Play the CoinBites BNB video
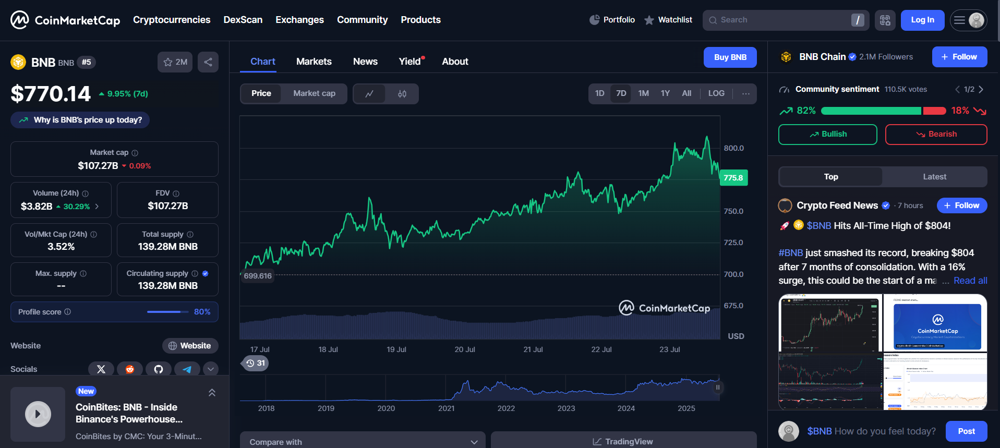The height and width of the screenshot is (448, 1000). 38,415
